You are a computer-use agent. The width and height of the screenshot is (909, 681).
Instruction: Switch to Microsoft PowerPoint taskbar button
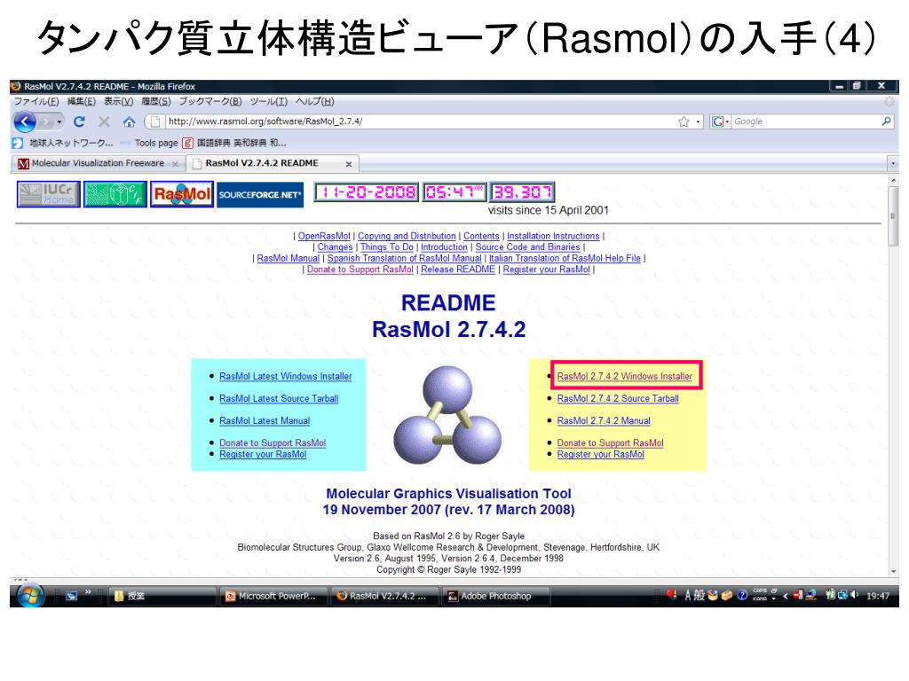tap(273, 595)
